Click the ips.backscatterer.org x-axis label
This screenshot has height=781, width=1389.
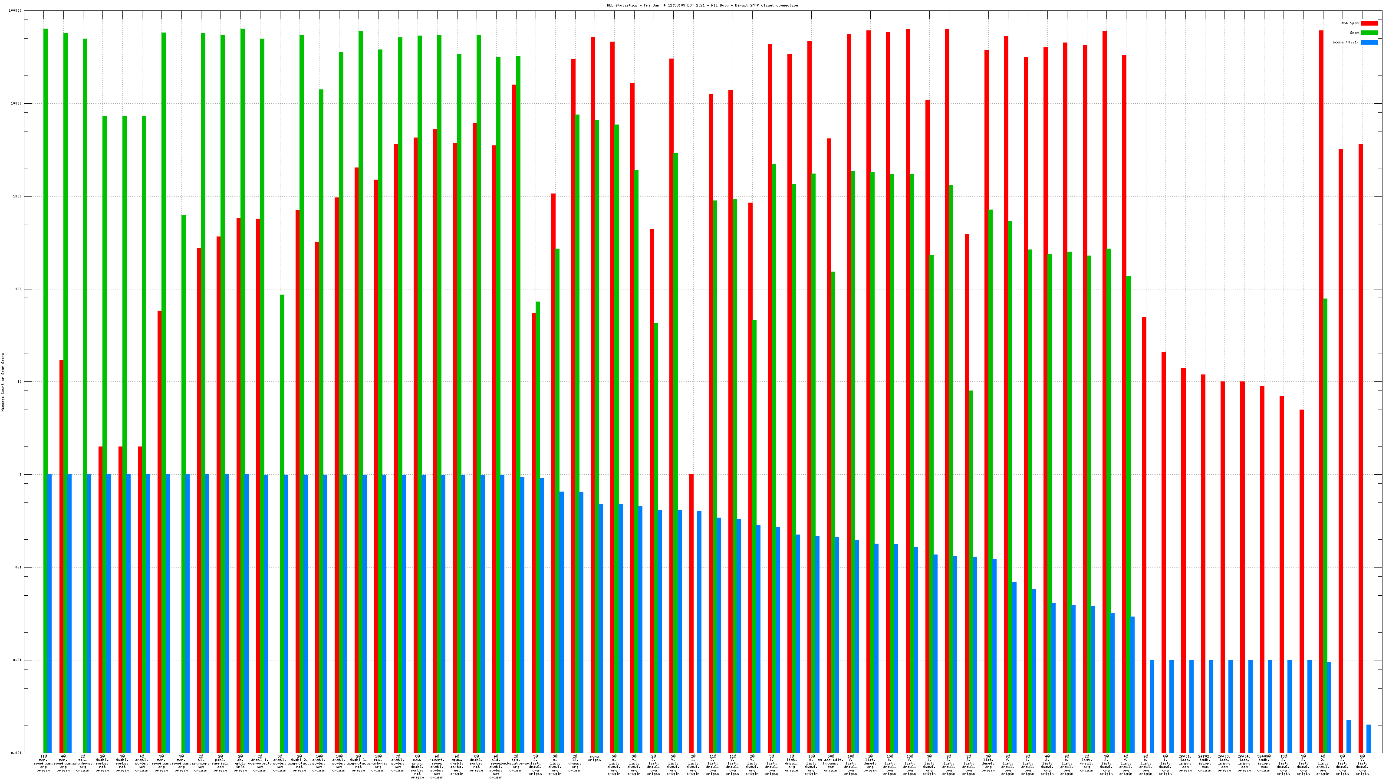[516, 763]
